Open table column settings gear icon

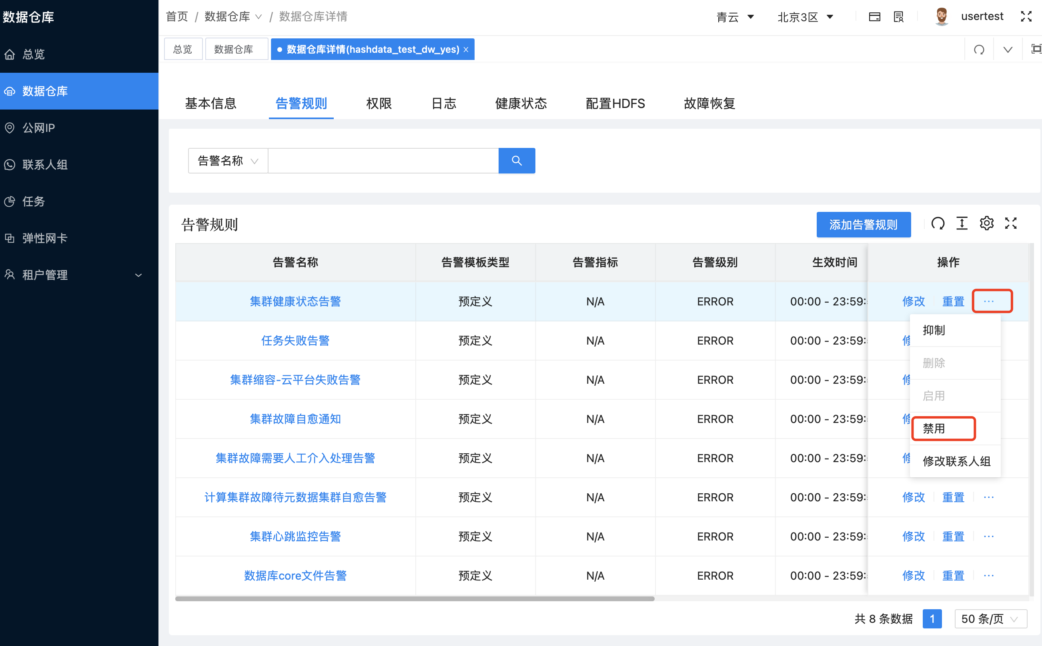[x=987, y=223]
